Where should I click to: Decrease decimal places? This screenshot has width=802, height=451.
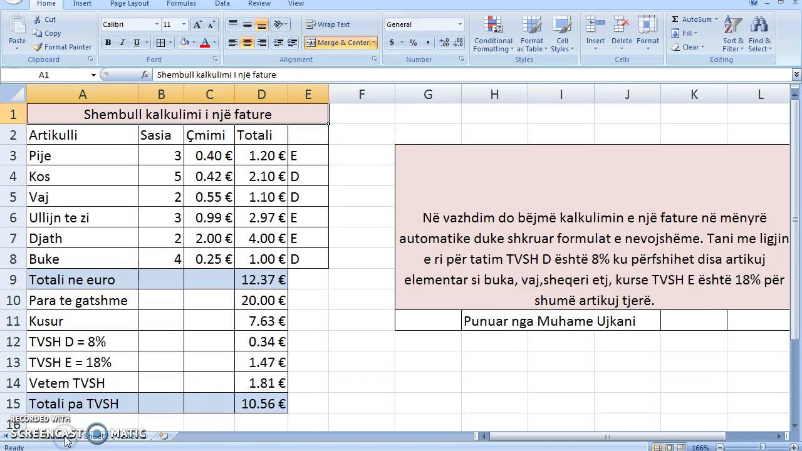pyautogui.click(x=459, y=43)
